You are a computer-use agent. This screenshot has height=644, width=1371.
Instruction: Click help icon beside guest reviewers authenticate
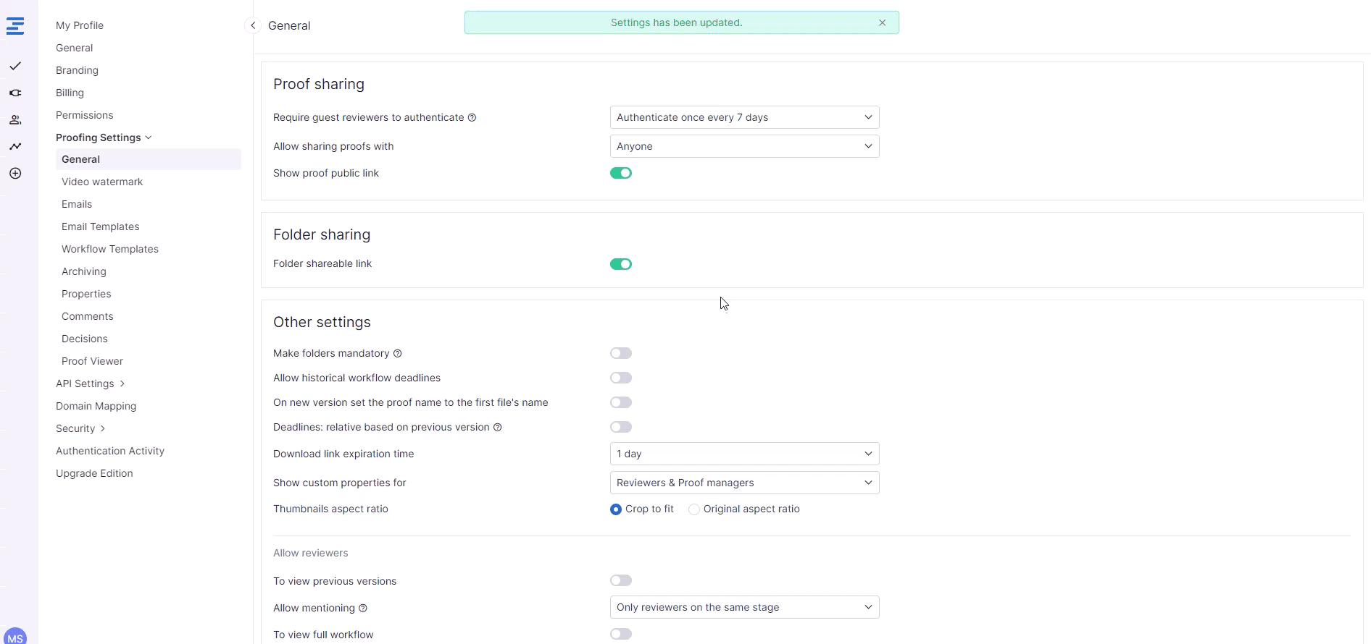pyautogui.click(x=472, y=118)
